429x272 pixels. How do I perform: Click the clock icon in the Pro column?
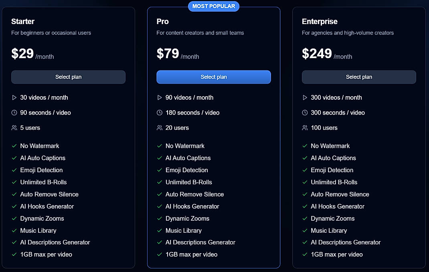click(x=159, y=113)
